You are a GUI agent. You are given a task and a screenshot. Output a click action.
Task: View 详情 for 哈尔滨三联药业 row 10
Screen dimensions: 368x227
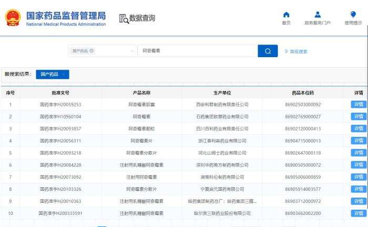tap(359, 213)
